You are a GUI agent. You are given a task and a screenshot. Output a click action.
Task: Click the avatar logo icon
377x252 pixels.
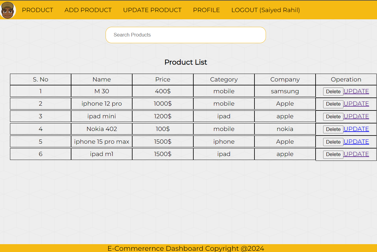point(8,10)
